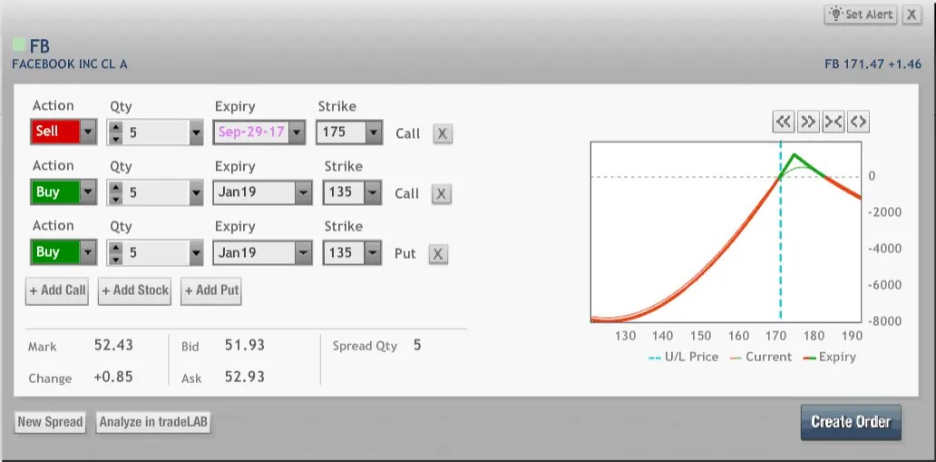
Task: Open Buy action dropdown for 135 Call
Action: pyautogui.click(x=88, y=192)
